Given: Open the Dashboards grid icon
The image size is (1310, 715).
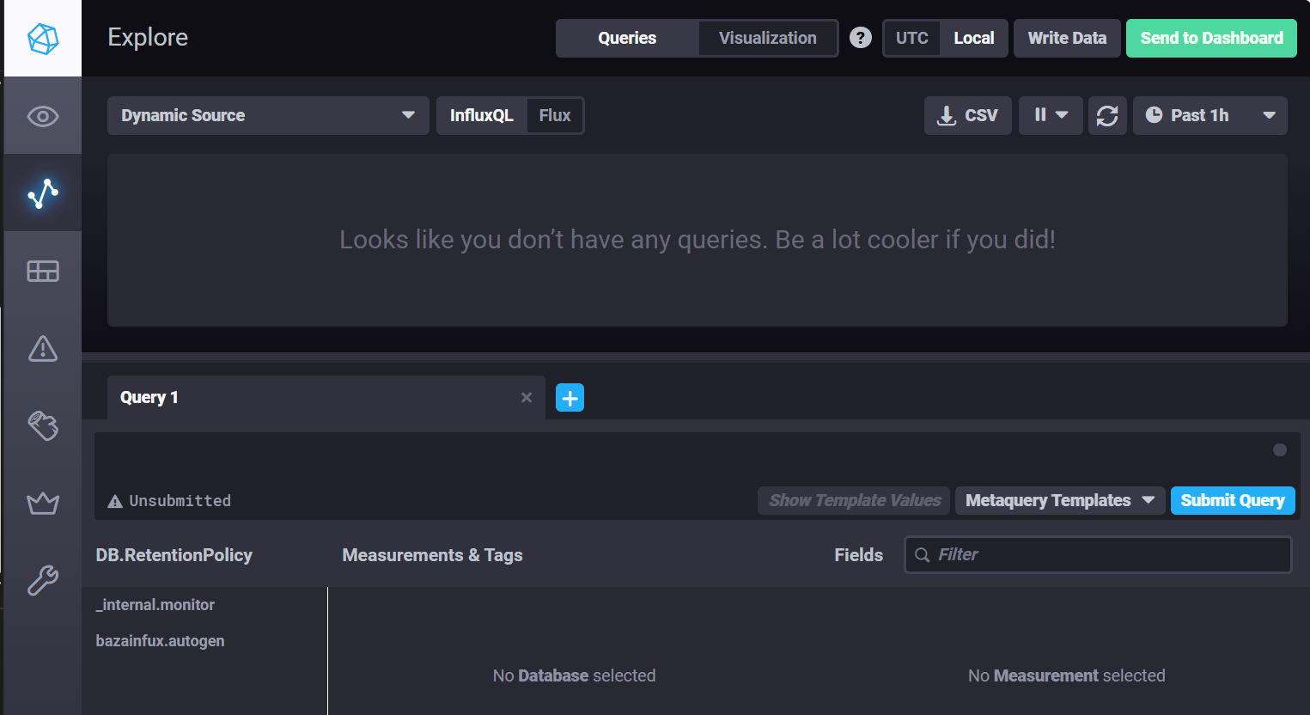Looking at the screenshot, I should point(43,272).
